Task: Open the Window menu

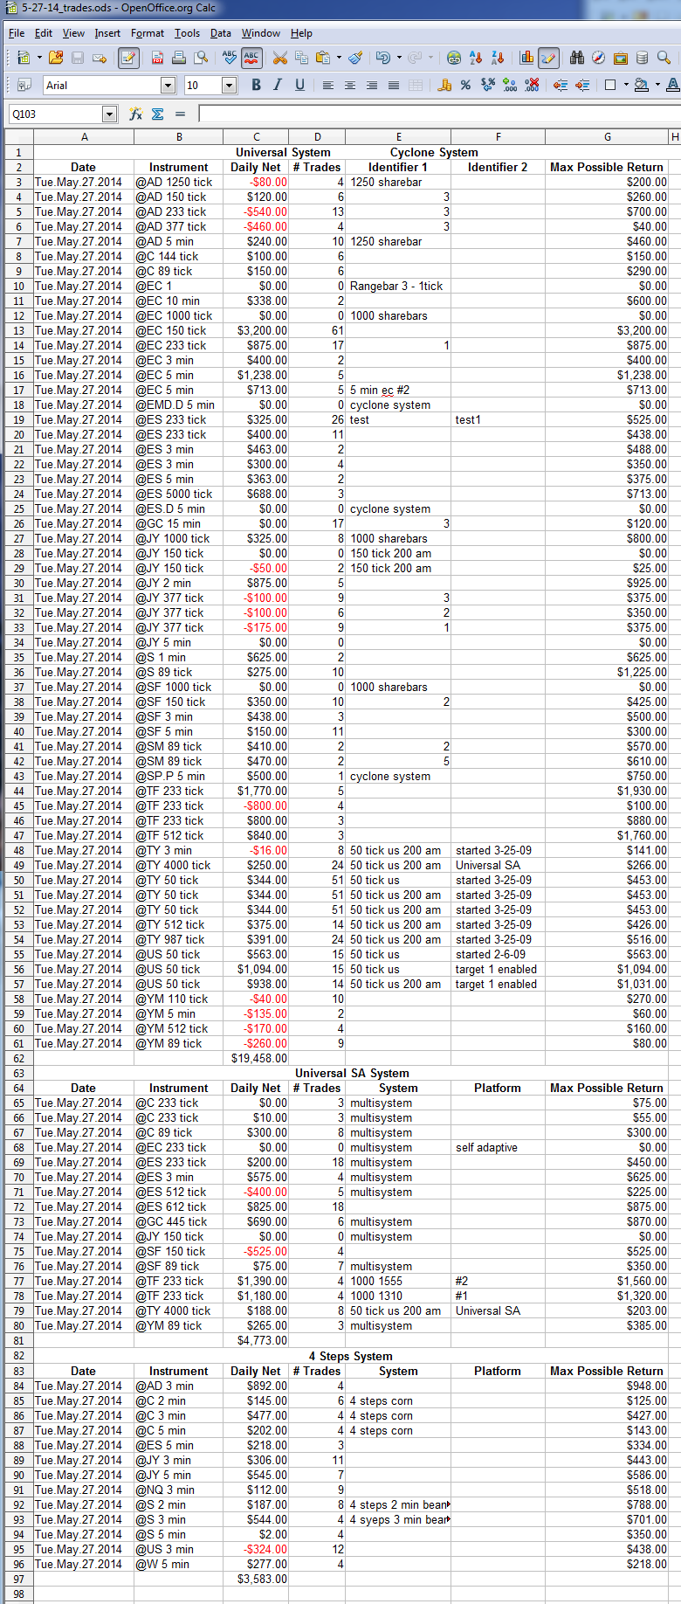Action: pyautogui.click(x=261, y=33)
